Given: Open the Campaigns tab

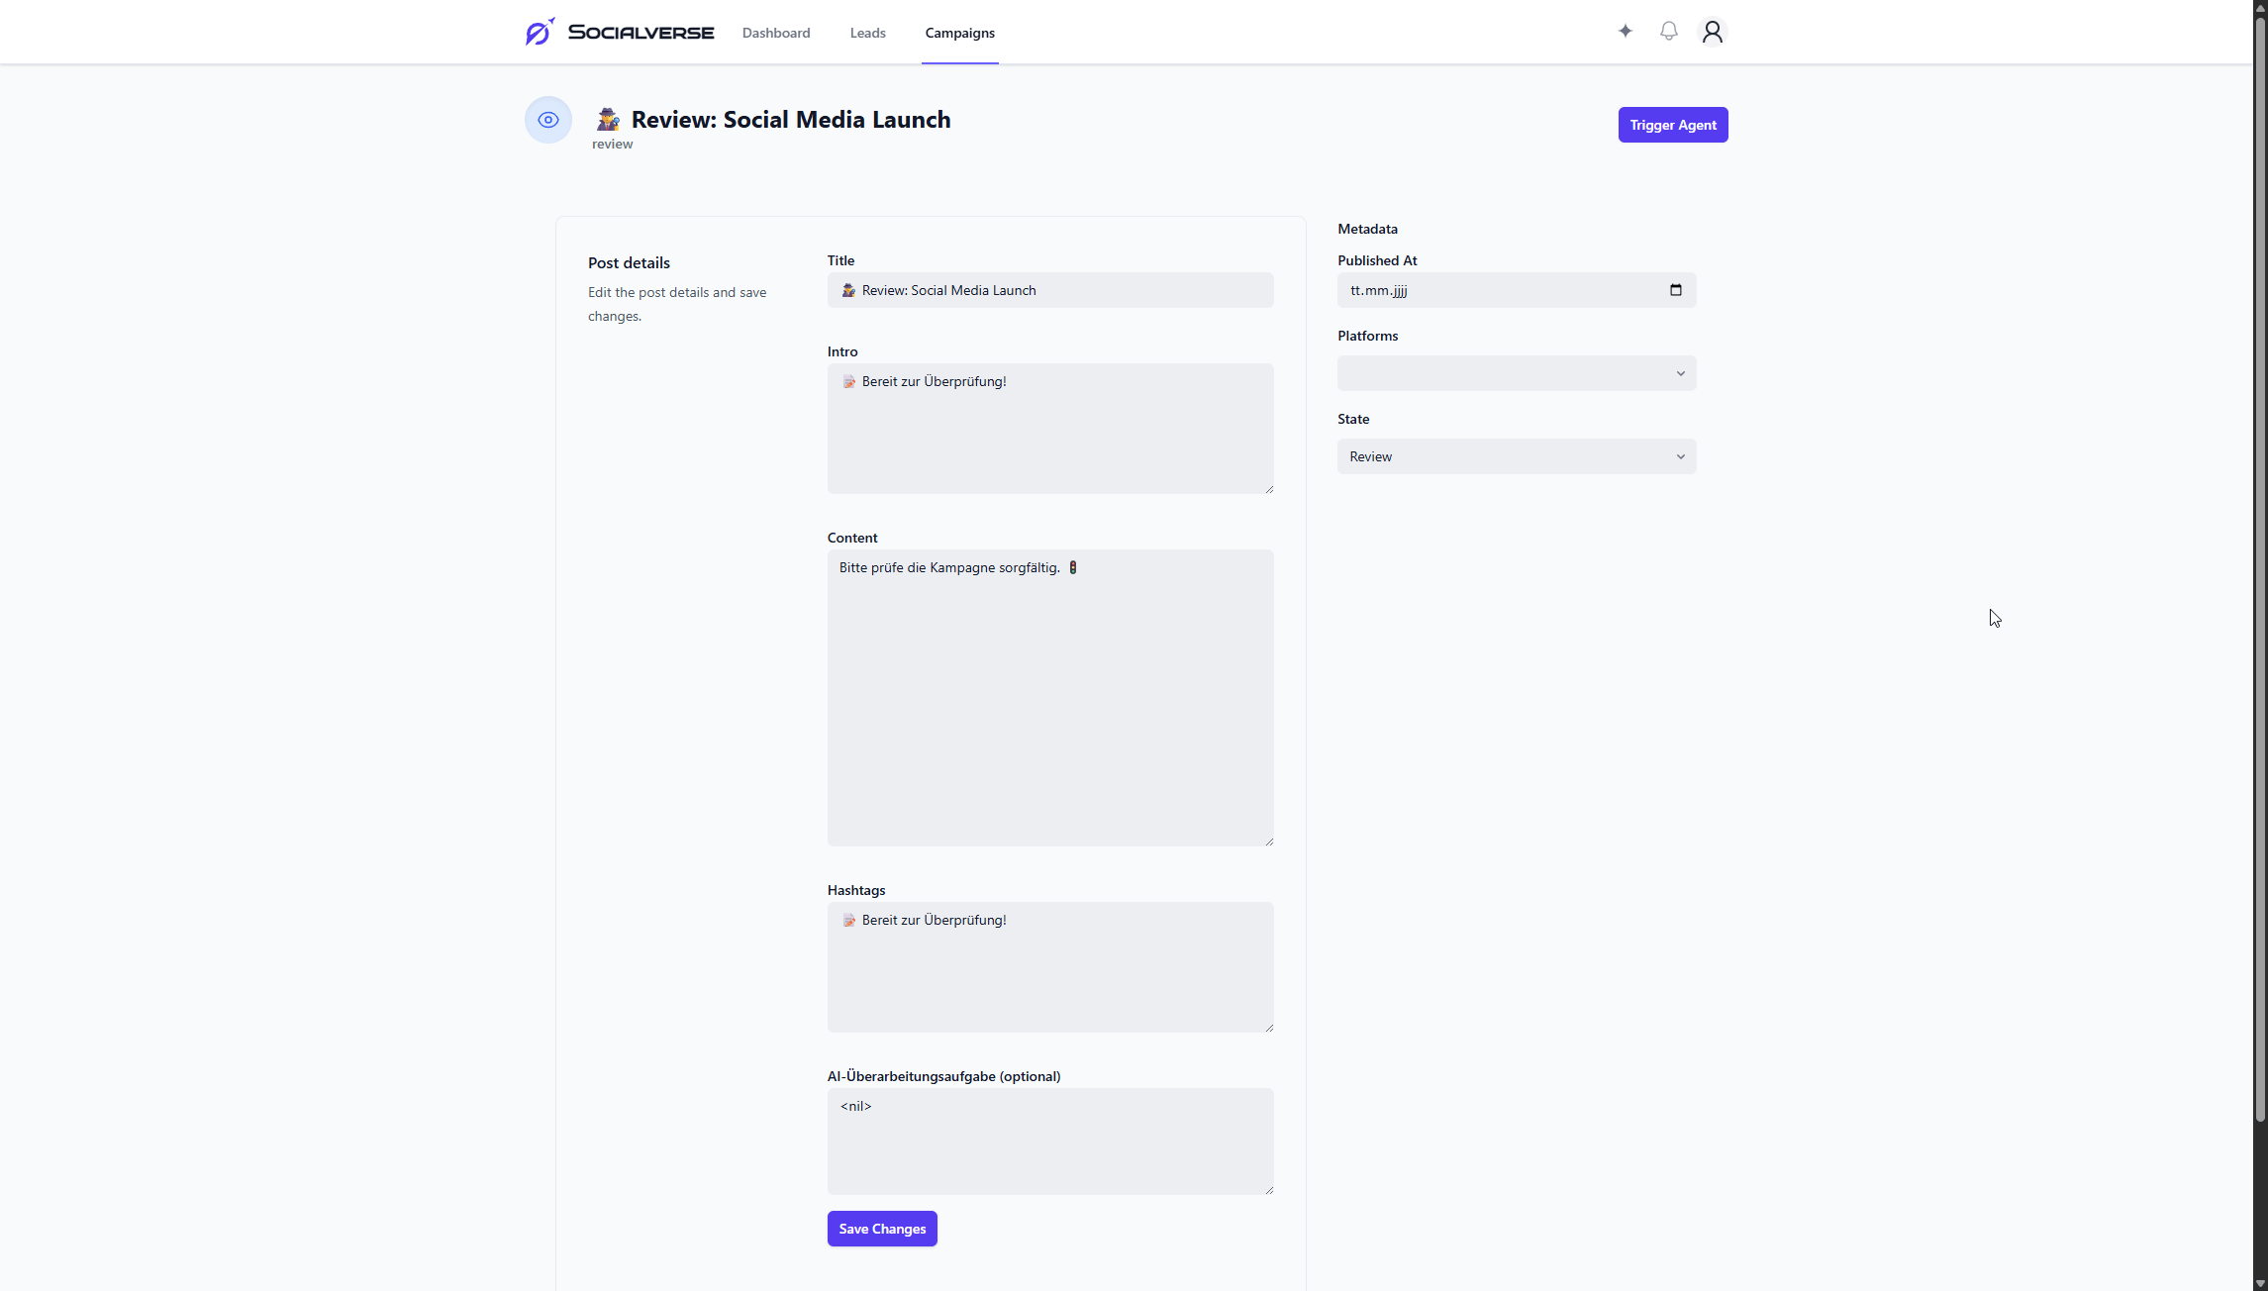Looking at the screenshot, I should click(959, 33).
